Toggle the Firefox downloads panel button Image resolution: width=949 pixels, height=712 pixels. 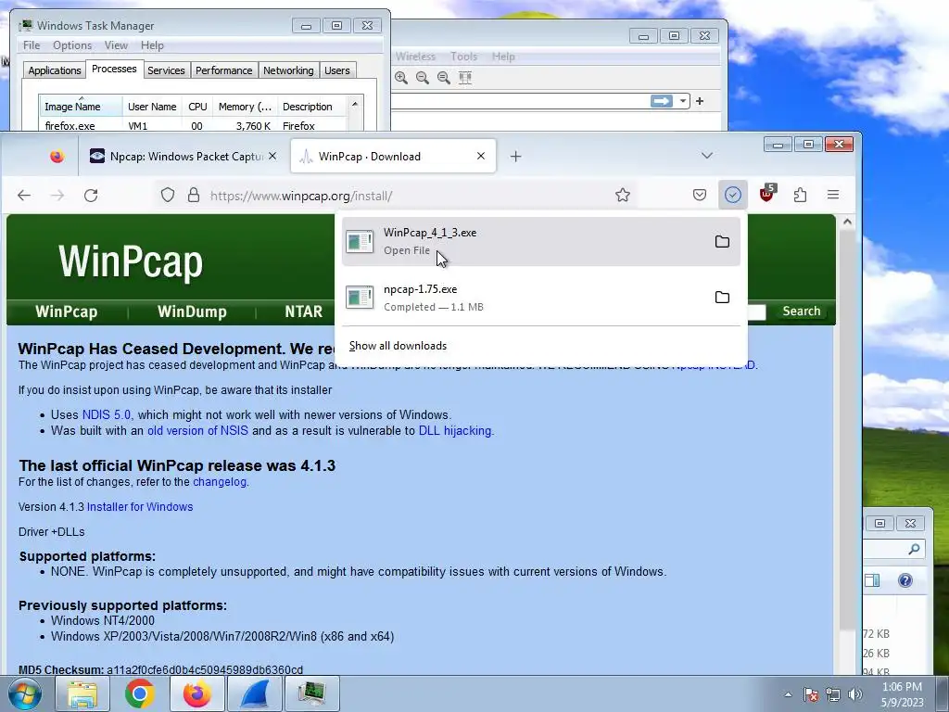(733, 195)
